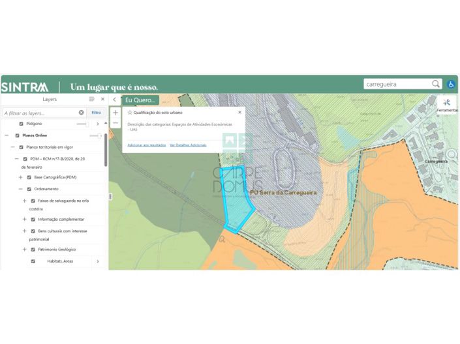Star the Qualificação do solo urbano result
Image resolution: width=460 pixels, height=344 pixels.
point(130,112)
